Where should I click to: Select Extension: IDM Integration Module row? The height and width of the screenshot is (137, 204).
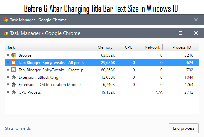[102, 85]
